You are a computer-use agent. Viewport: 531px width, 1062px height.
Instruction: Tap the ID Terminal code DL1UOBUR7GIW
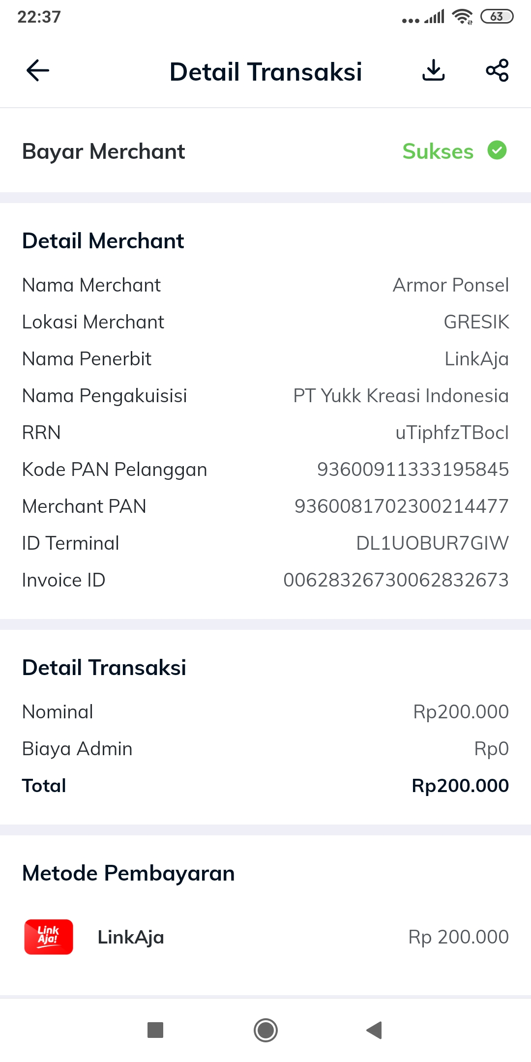pos(432,543)
